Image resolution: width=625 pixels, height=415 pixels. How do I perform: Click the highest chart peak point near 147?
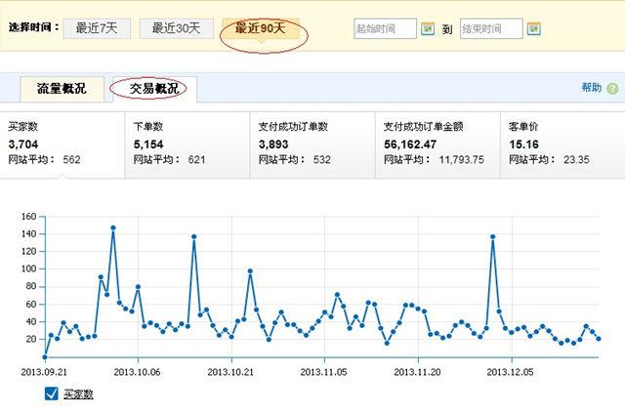(x=113, y=228)
